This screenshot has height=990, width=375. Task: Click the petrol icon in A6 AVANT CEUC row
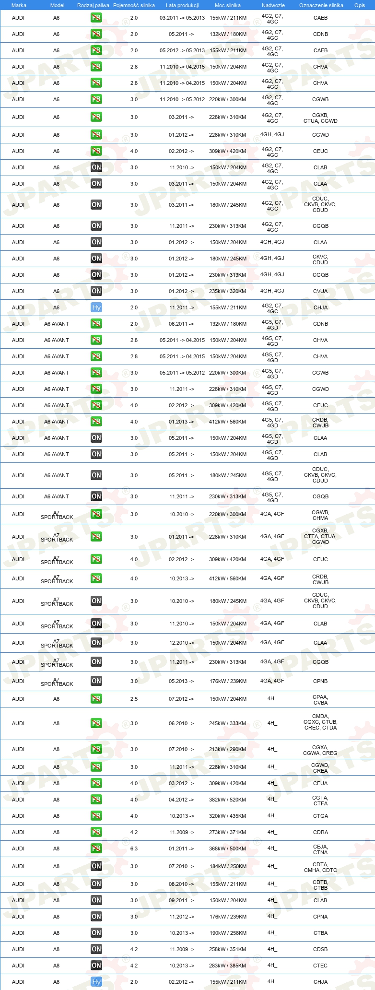coord(96,405)
